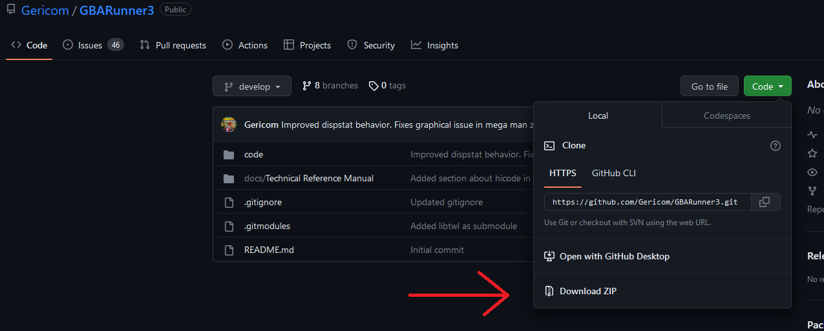The height and width of the screenshot is (331, 824).
Task: Open the Projects tab
Action: tap(307, 45)
